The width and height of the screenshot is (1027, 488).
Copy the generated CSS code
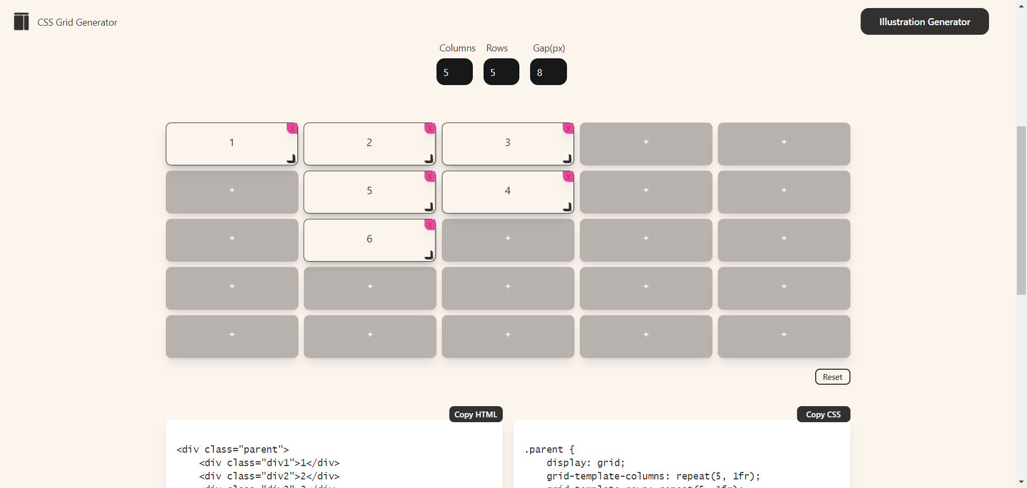823,414
